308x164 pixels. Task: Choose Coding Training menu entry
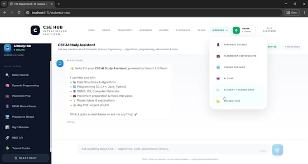[x=238, y=67]
